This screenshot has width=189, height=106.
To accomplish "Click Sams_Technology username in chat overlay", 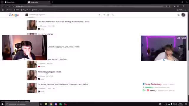I will (x=153, y=84).
